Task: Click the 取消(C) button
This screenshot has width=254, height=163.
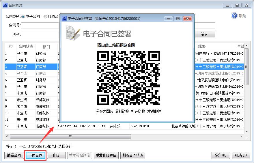Action: point(241,155)
